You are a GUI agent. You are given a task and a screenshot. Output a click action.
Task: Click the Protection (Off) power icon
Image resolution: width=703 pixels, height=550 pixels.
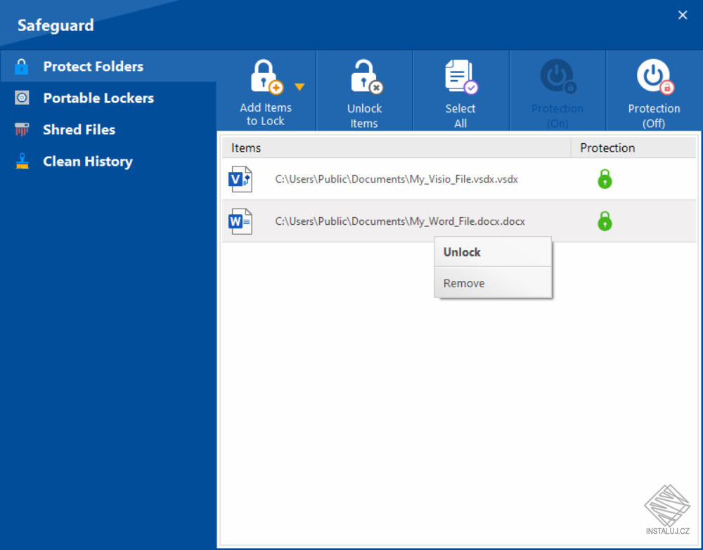click(654, 76)
